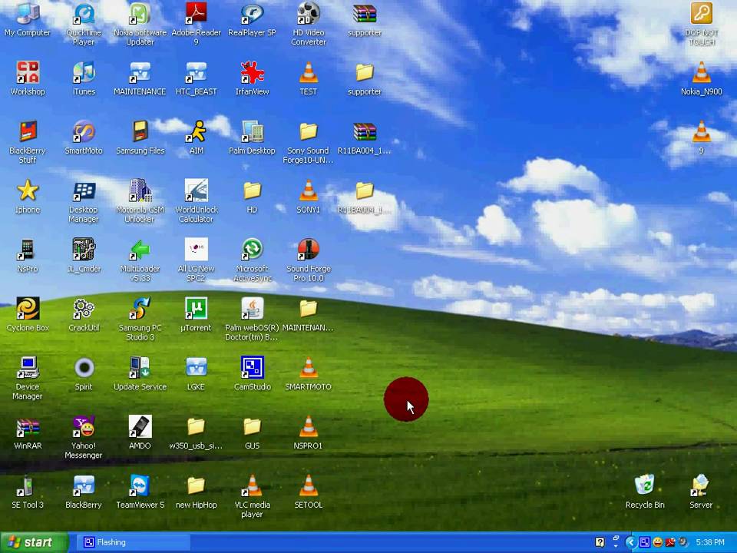The width and height of the screenshot is (737, 553).
Task: Launch VLC media player shortcut
Action: (x=253, y=485)
